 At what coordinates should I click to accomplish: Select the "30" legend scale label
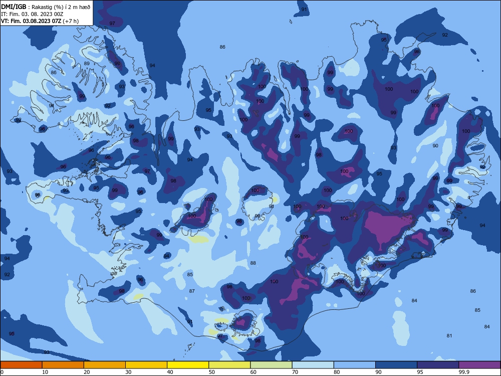tap(128, 372)
